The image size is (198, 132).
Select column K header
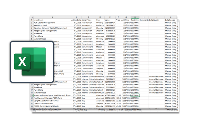[x=171, y=17]
